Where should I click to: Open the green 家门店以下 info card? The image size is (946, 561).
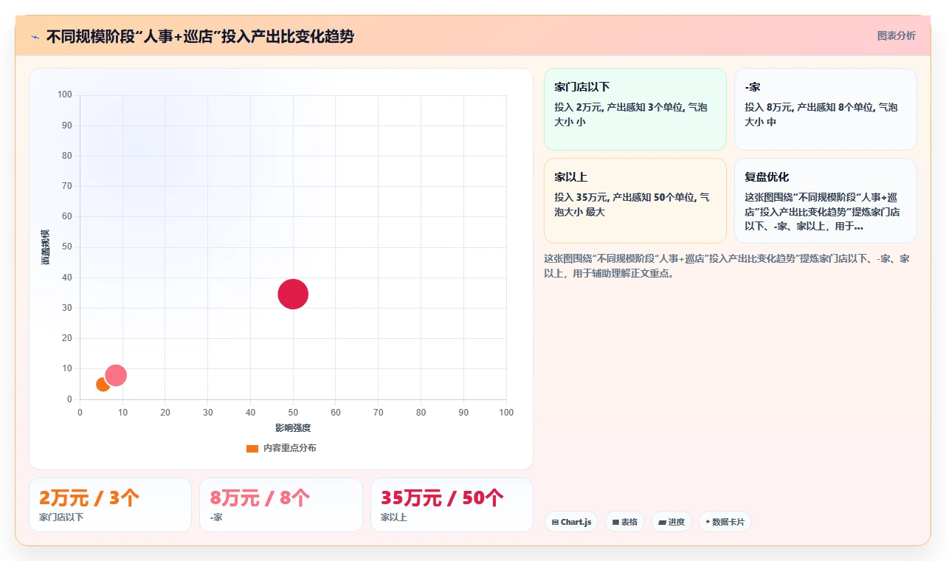pyautogui.click(x=635, y=109)
